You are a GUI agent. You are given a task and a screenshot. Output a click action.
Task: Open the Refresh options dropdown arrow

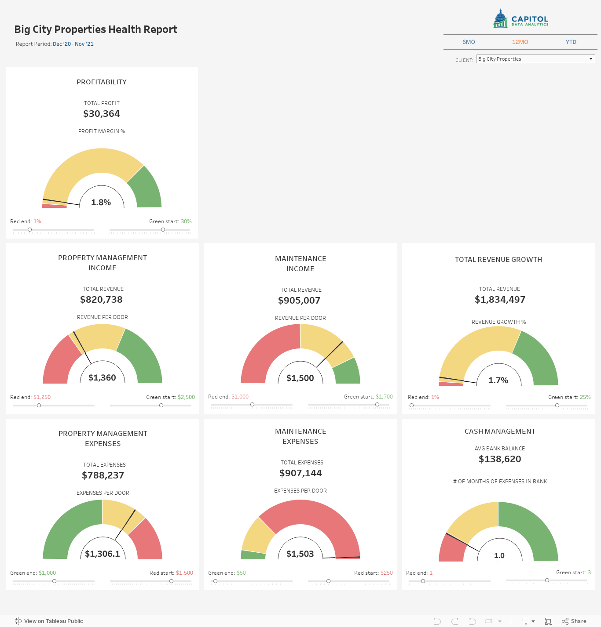tap(500, 621)
